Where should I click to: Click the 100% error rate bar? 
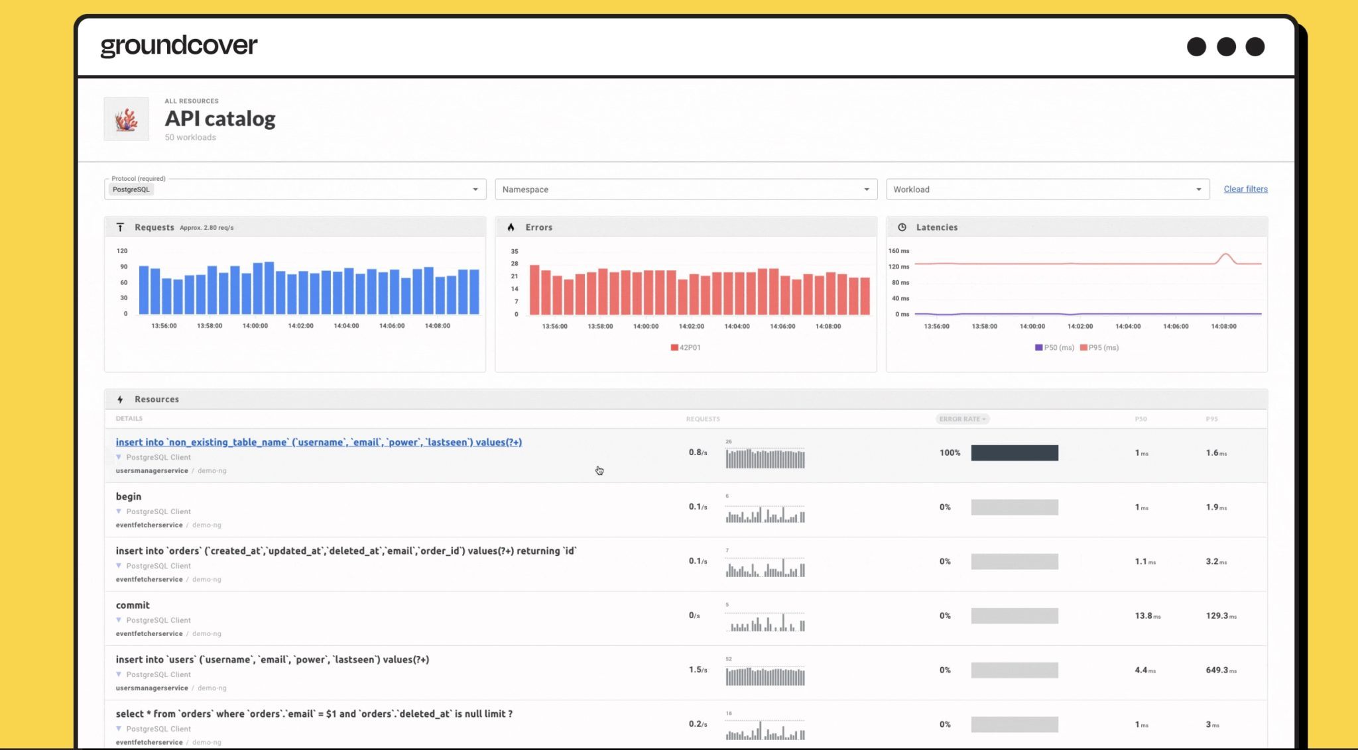coord(1015,453)
